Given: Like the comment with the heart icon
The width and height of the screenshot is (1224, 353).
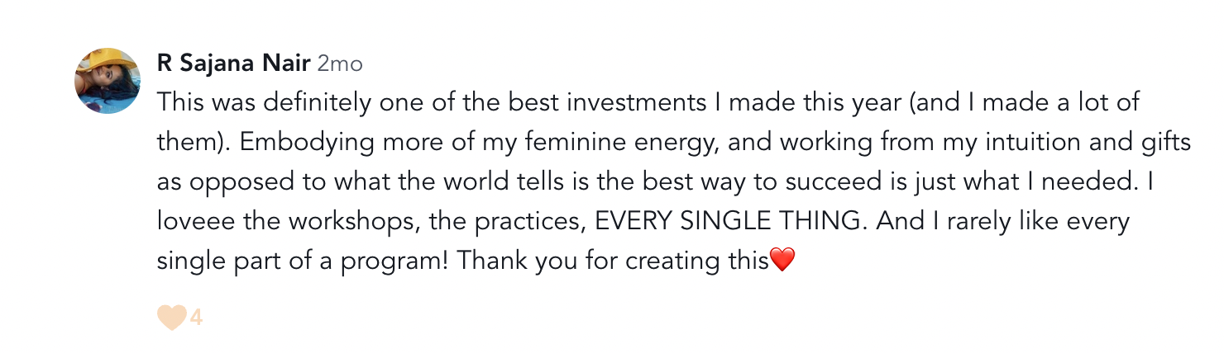Looking at the screenshot, I should (171, 317).
